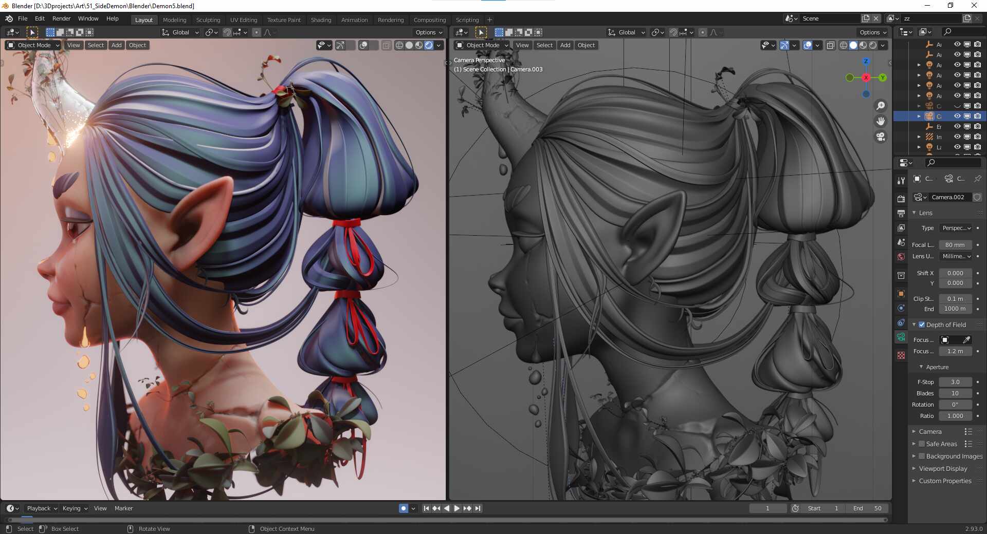Screen dimensions: 987x534
Task: Enable the Safe Areas checkbox
Action: [x=922, y=444]
